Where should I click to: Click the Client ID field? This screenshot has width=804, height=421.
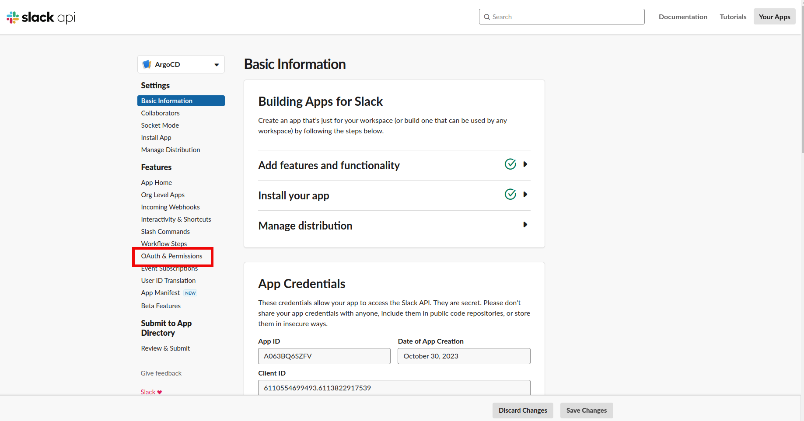pos(394,388)
